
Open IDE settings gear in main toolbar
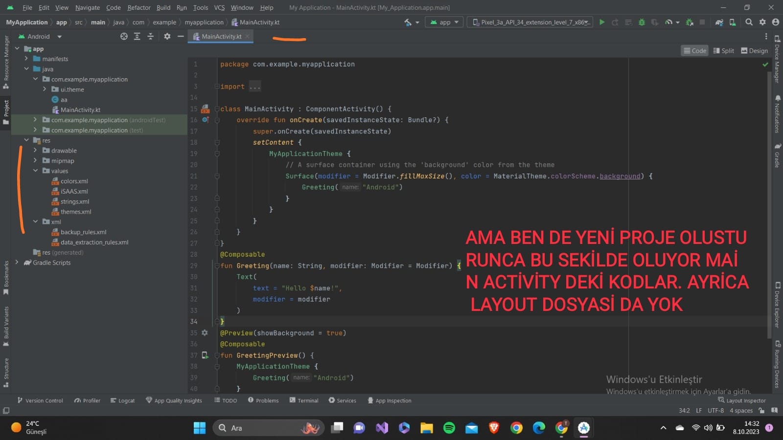762,22
